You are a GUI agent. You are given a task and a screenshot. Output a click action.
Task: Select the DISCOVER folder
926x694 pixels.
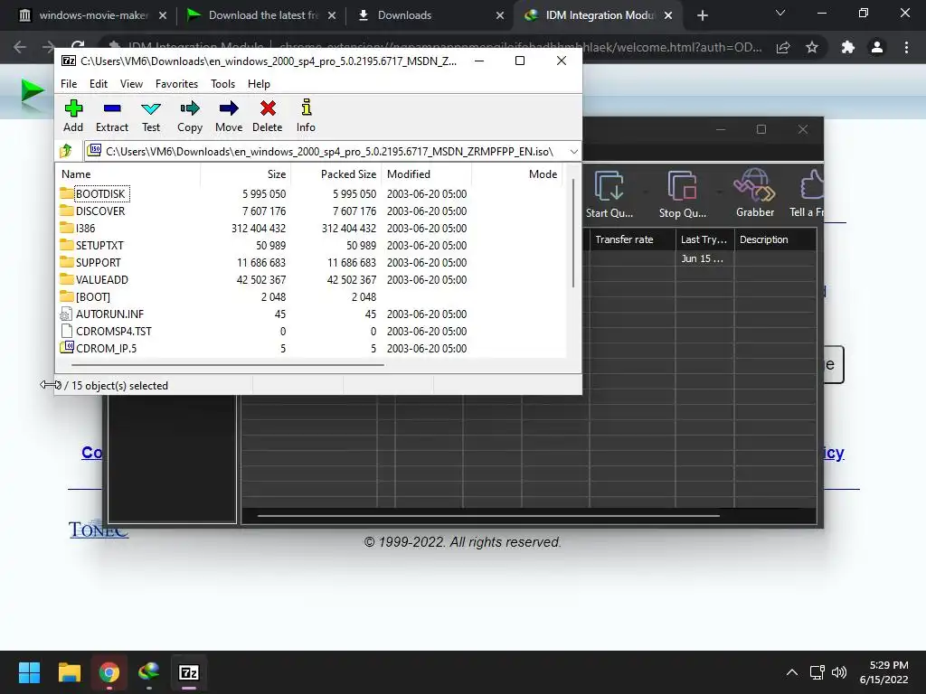pyautogui.click(x=100, y=211)
